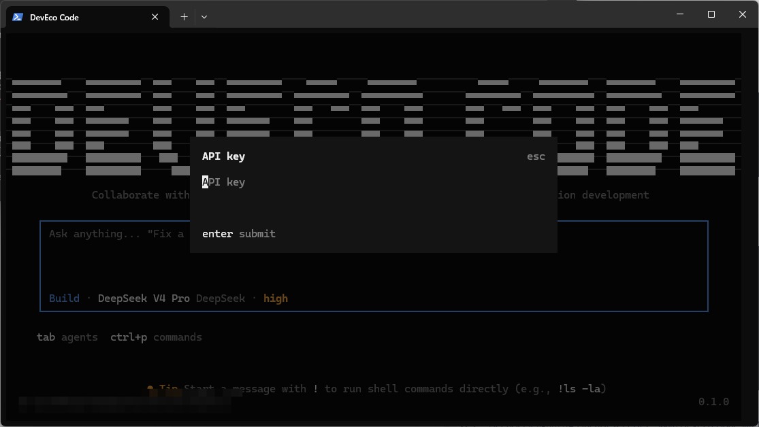Click the high reasoning level indicator

[x=276, y=298]
